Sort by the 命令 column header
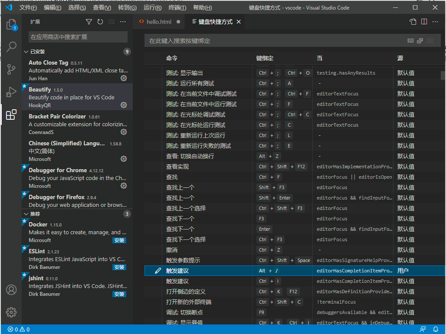 point(172,58)
